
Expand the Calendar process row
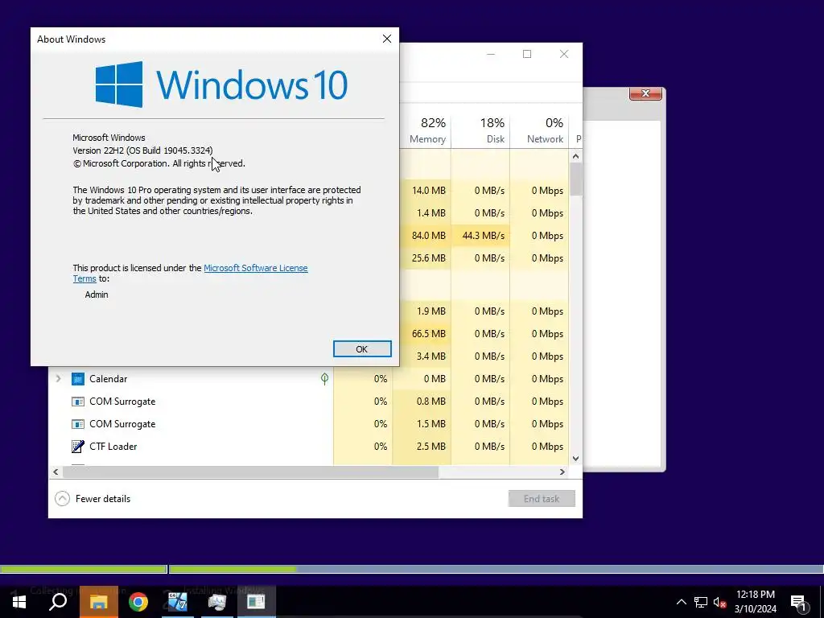point(58,379)
